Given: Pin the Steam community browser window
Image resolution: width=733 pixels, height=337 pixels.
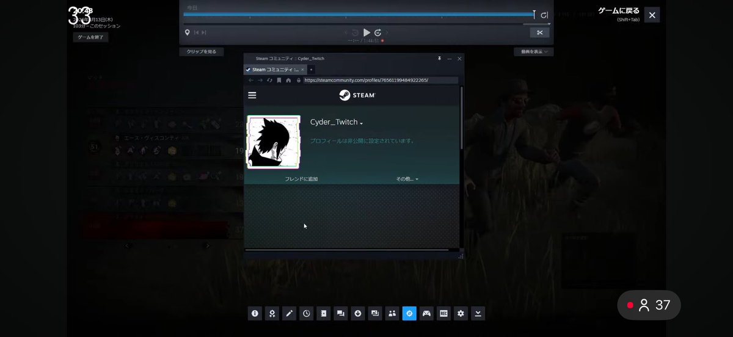Looking at the screenshot, I should (439, 58).
